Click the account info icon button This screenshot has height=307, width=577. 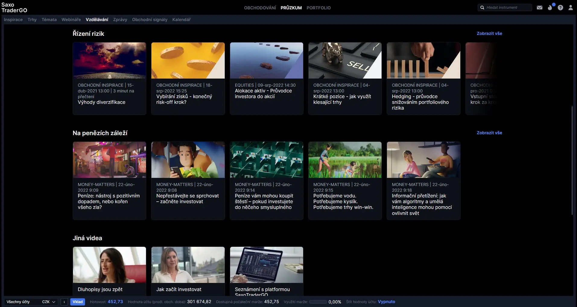[x=64, y=302]
